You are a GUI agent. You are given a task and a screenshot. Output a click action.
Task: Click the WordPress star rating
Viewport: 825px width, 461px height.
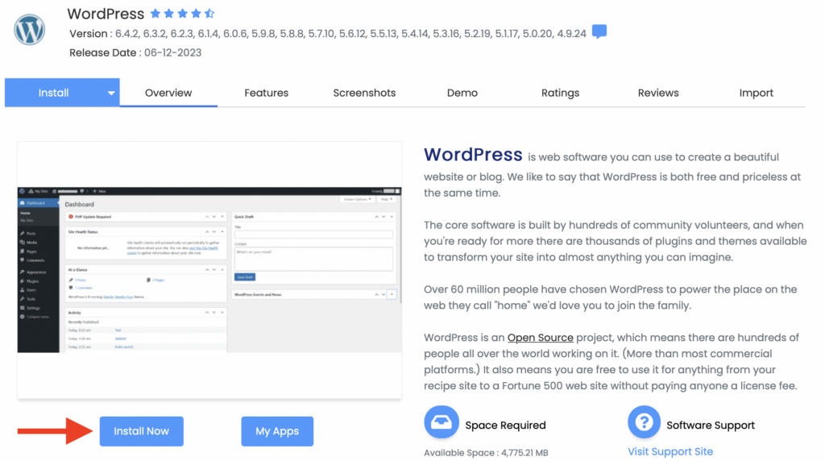point(183,14)
